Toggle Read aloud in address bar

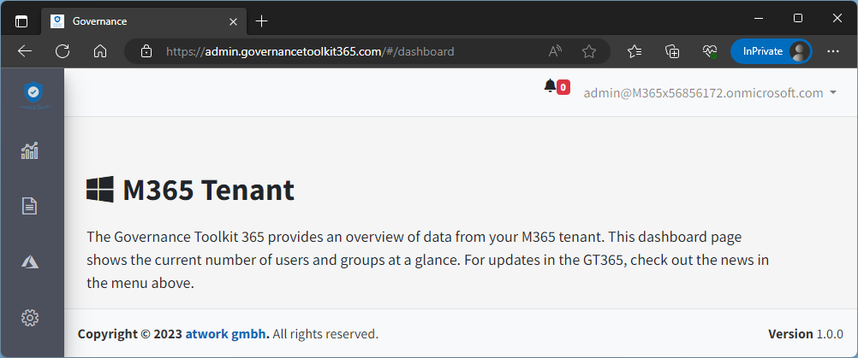(555, 51)
